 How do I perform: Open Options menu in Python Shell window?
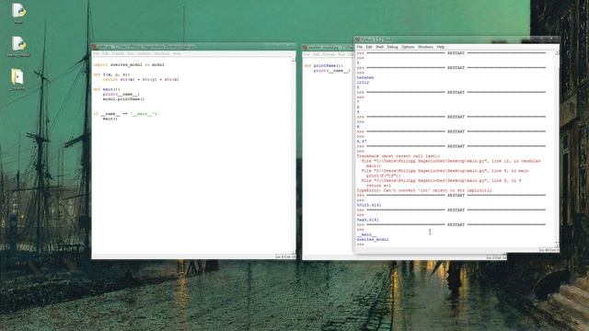(x=408, y=47)
